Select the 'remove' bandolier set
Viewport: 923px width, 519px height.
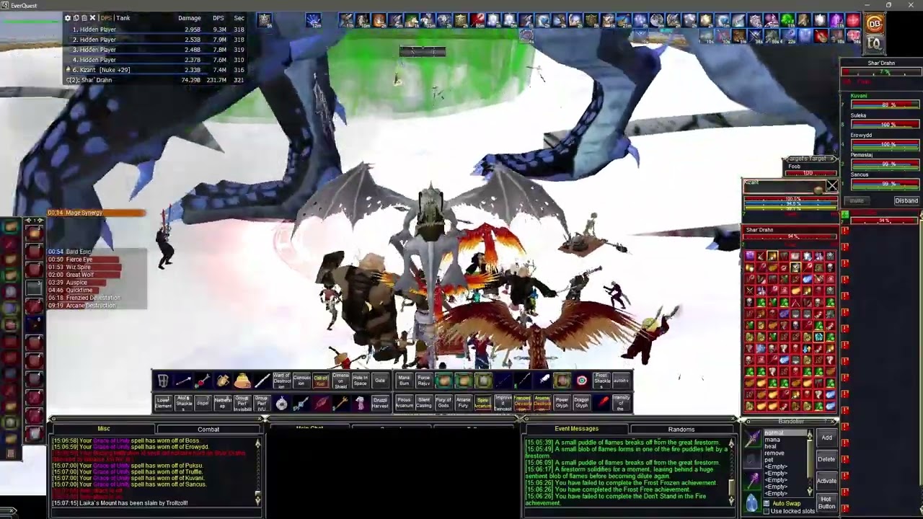pyautogui.click(x=785, y=453)
